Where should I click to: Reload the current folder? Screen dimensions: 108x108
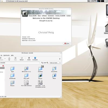click(22, 59)
